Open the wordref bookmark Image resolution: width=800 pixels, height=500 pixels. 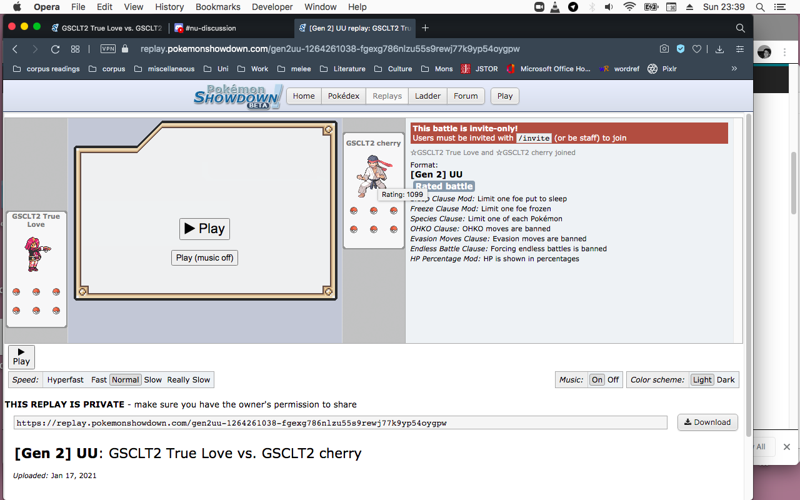619,69
